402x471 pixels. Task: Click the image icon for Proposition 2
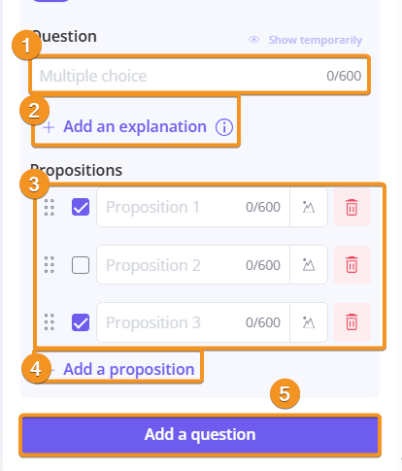309,265
